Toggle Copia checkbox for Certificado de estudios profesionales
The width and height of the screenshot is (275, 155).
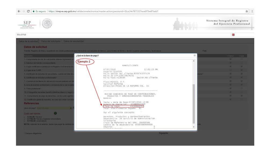[241, 77]
